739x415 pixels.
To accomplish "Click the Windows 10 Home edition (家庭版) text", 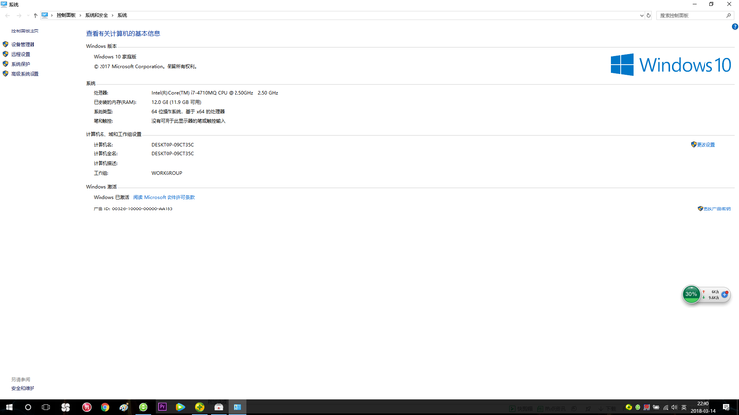I will (114, 57).
